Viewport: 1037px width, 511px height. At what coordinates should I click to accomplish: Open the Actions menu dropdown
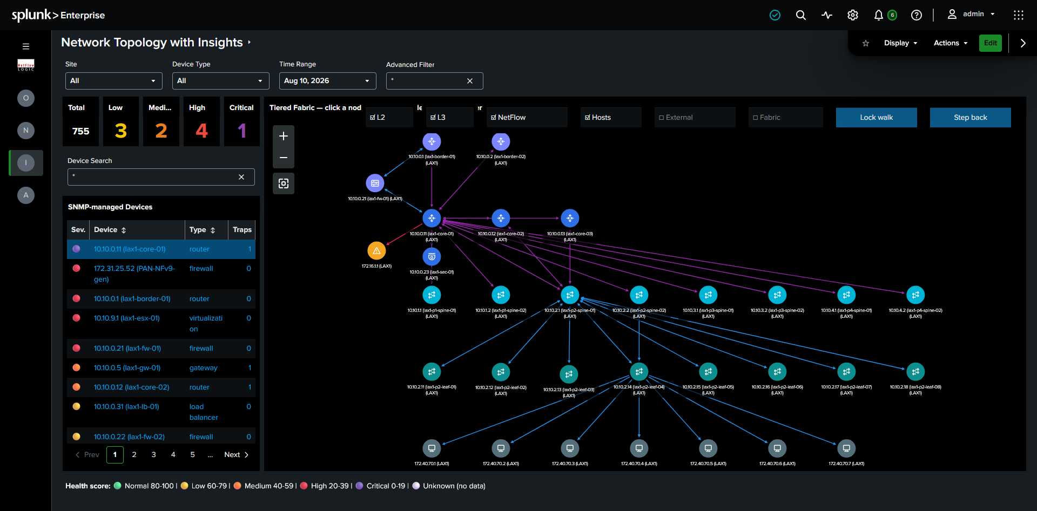point(951,43)
